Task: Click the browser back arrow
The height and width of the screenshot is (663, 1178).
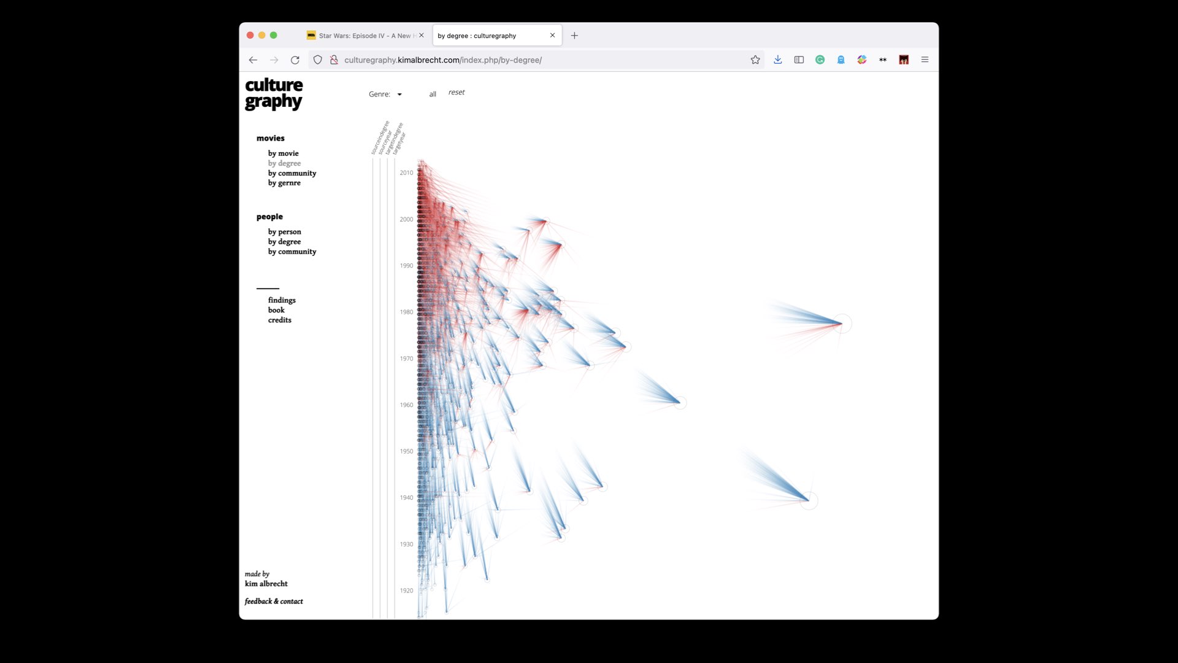Action: click(253, 60)
